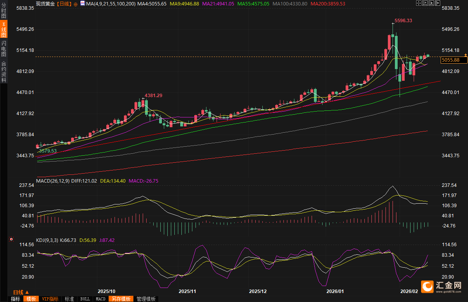This screenshot has width=468, height=302.
Task: Click the 另存模板 button
Action: (x=121, y=299)
